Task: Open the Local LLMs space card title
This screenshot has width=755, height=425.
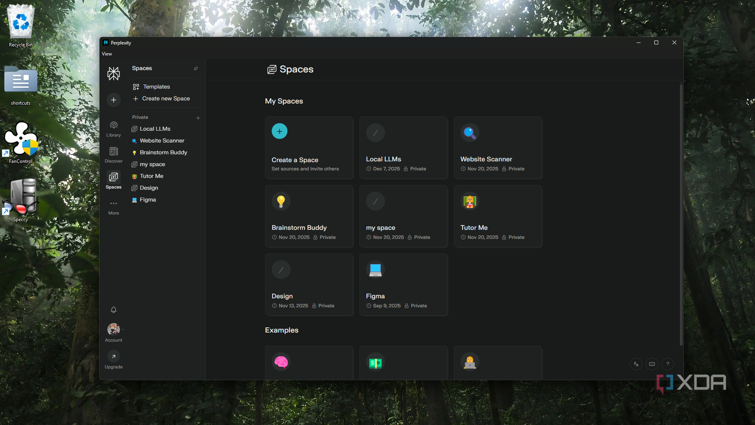Action: tap(383, 159)
